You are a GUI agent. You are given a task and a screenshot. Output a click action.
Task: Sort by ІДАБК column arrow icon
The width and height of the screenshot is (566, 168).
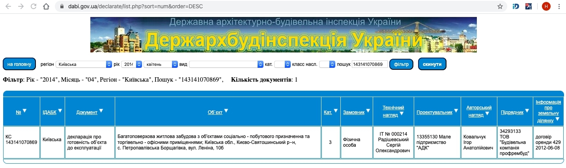pos(60,111)
